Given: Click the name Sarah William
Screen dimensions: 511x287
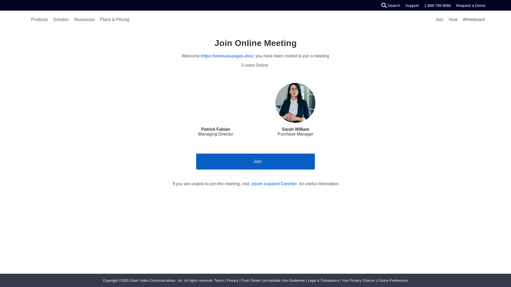Looking at the screenshot, I should [295, 129].
